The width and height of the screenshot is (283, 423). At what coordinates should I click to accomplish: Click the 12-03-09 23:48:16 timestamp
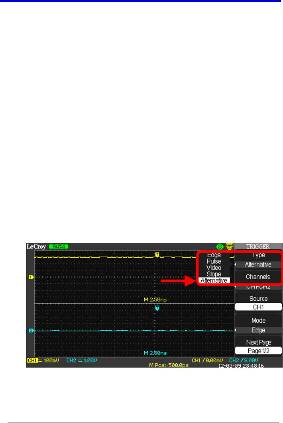pyautogui.click(x=241, y=365)
